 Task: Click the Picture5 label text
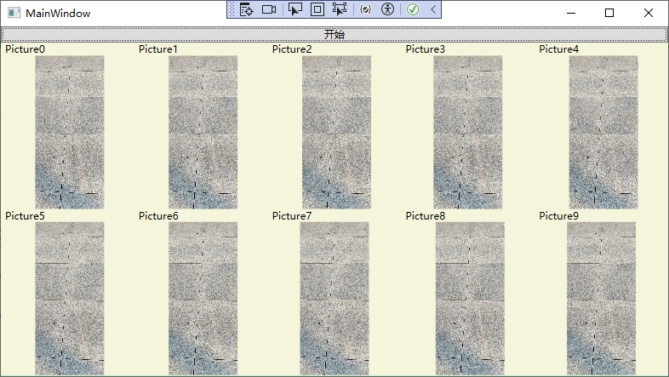(x=26, y=216)
